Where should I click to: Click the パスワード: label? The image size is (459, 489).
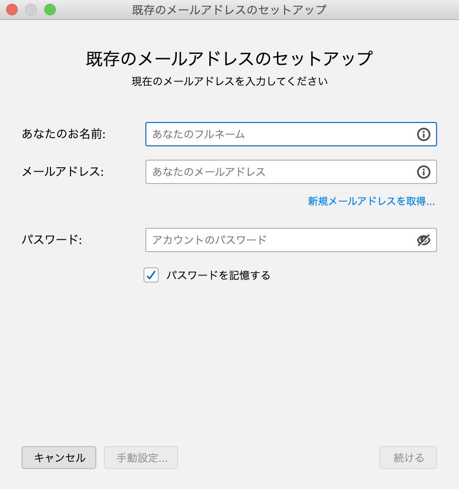click(x=52, y=240)
